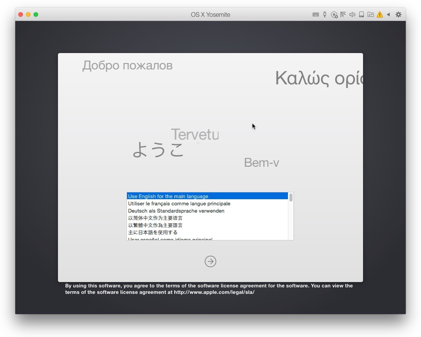Screen dimensions: 421x337
Task: Select Use English for the main language
Action: 207,196
